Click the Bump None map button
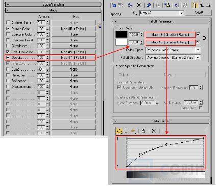216x186 pixels. click(74, 69)
